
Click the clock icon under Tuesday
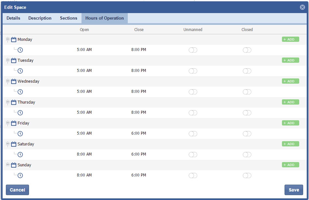point(20,71)
